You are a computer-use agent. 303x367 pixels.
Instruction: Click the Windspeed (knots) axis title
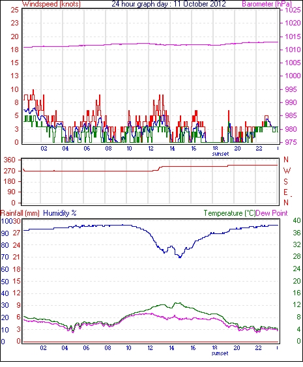pyautogui.click(x=51, y=4)
